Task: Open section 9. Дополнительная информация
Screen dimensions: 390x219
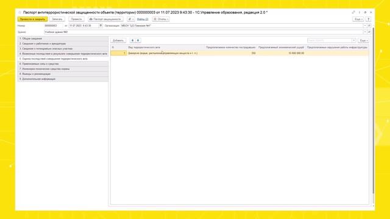Action: tap(63, 79)
